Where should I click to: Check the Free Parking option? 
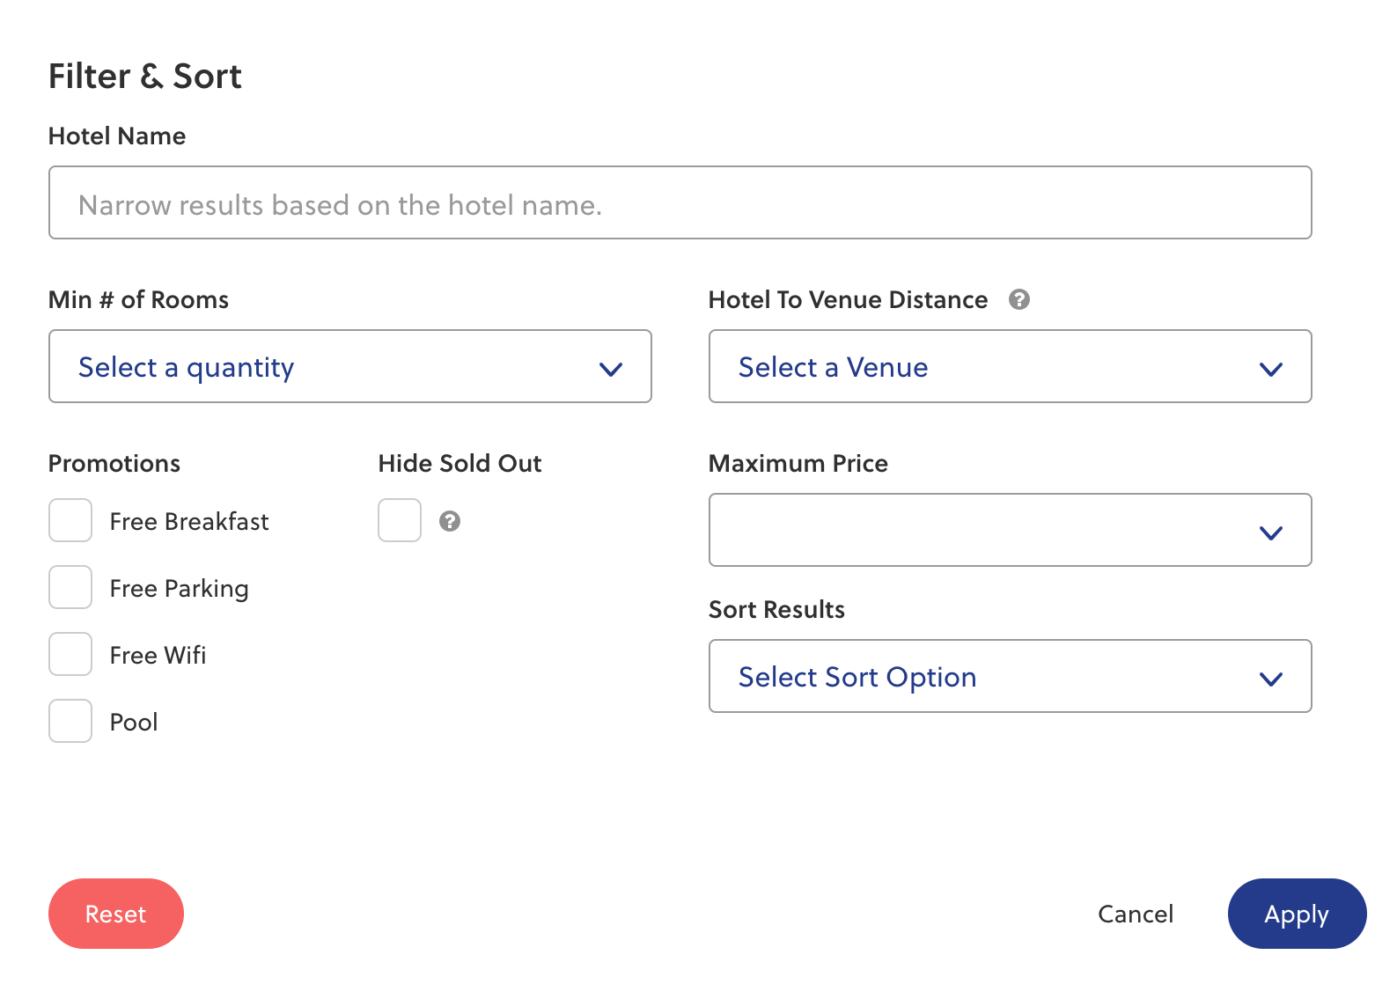[x=70, y=587]
